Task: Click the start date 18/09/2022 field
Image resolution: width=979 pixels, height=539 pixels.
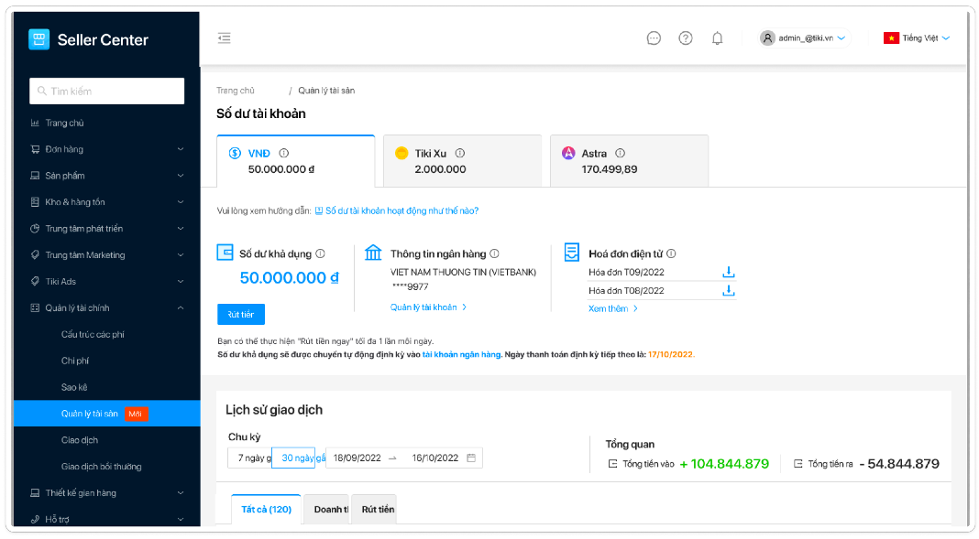Action: click(x=357, y=458)
